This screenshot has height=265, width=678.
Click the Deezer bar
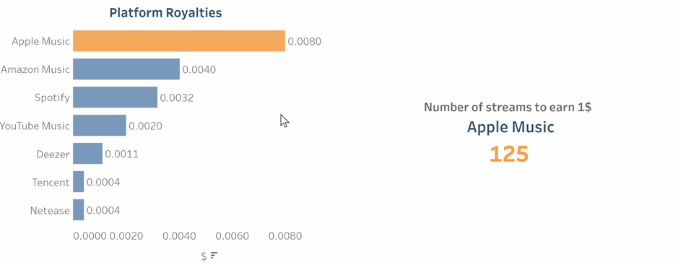click(88, 154)
